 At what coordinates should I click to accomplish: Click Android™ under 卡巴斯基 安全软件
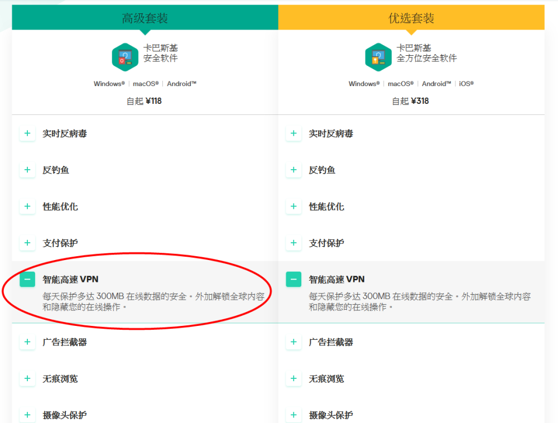pos(182,84)
